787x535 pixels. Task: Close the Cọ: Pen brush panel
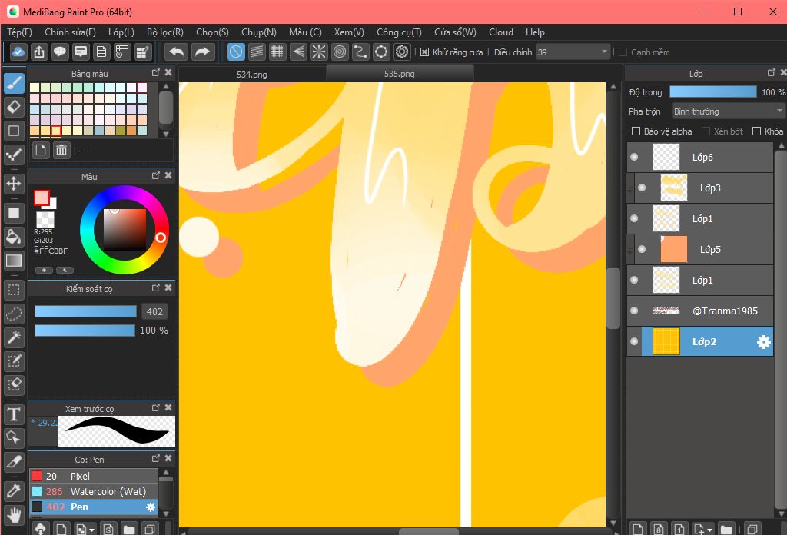(168, 459)
